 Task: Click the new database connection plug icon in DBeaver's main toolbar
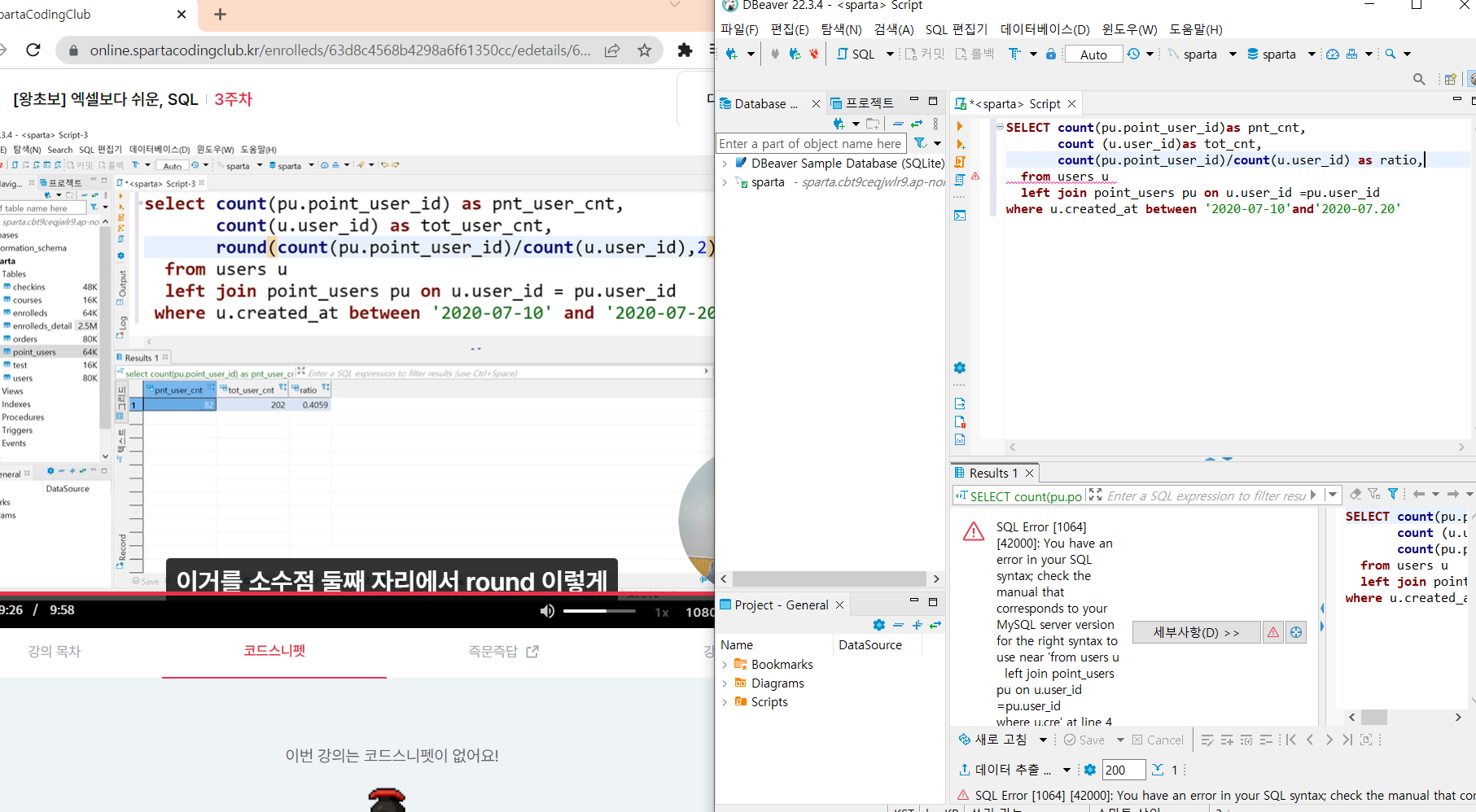[x=732, y=54]
